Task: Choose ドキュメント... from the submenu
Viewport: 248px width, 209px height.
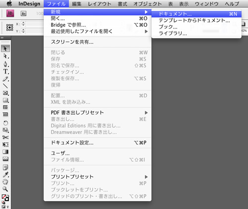Action: tap(196, 14)
